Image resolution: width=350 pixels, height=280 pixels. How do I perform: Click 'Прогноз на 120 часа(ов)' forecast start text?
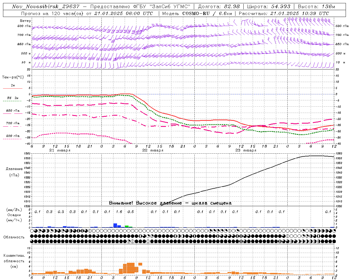tap(52, 13)
